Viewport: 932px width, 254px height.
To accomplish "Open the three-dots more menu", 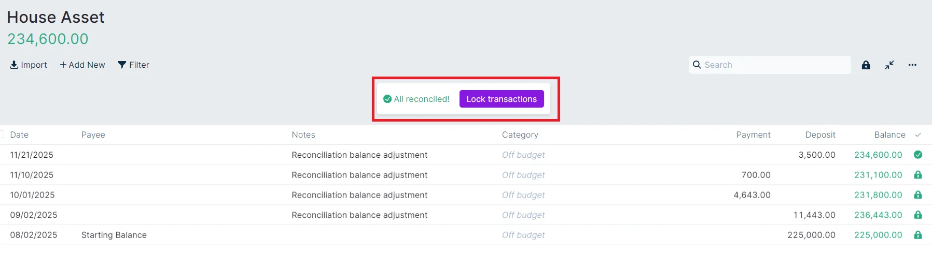I will (912, 65).
